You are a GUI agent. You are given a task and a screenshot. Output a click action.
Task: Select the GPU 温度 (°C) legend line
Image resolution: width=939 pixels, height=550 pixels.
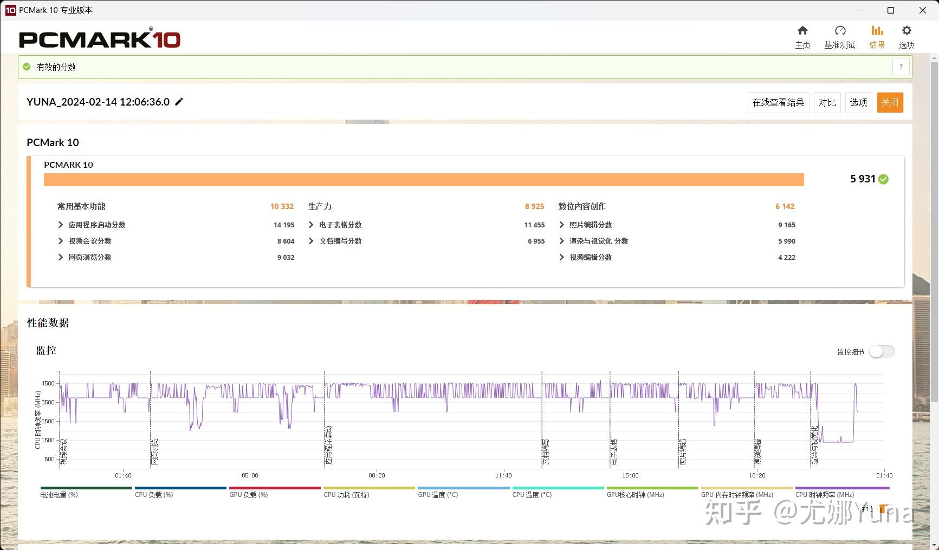click(x=463, y=492)
